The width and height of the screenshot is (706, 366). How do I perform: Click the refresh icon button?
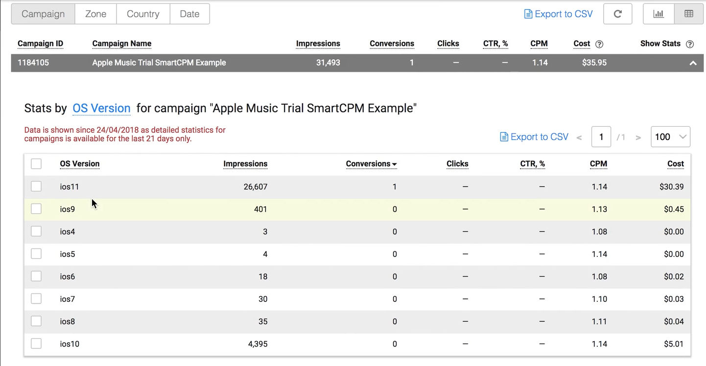click(x=618, y=14)
